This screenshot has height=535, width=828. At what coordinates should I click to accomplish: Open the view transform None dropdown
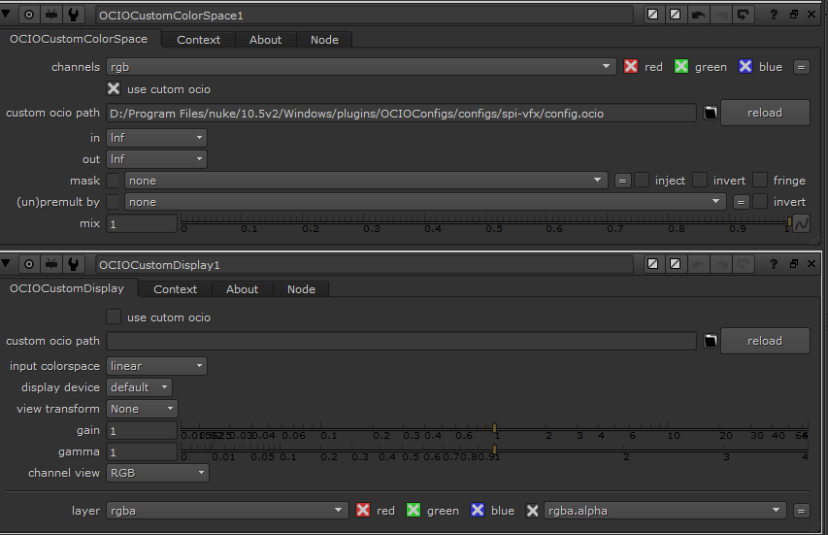[143, 409]
